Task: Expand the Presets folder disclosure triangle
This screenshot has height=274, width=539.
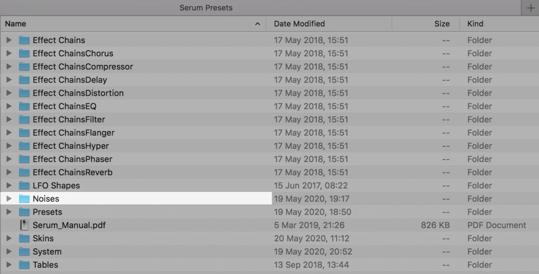Action: pyautogui.click(x=9, y=212)
